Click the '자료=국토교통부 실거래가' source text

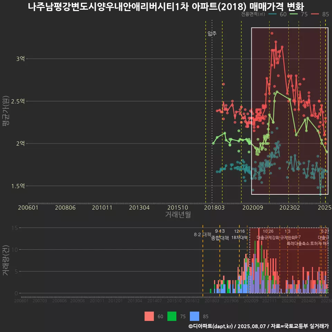click(299, 326)
